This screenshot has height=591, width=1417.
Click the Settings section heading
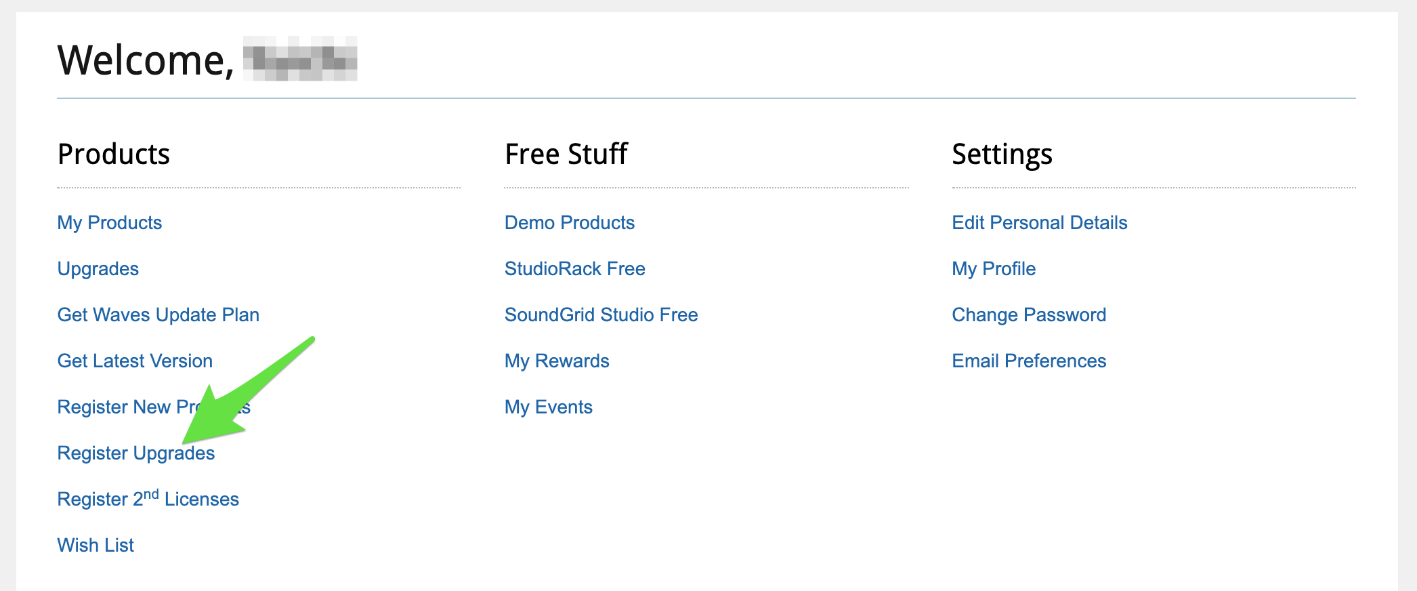1002,155
